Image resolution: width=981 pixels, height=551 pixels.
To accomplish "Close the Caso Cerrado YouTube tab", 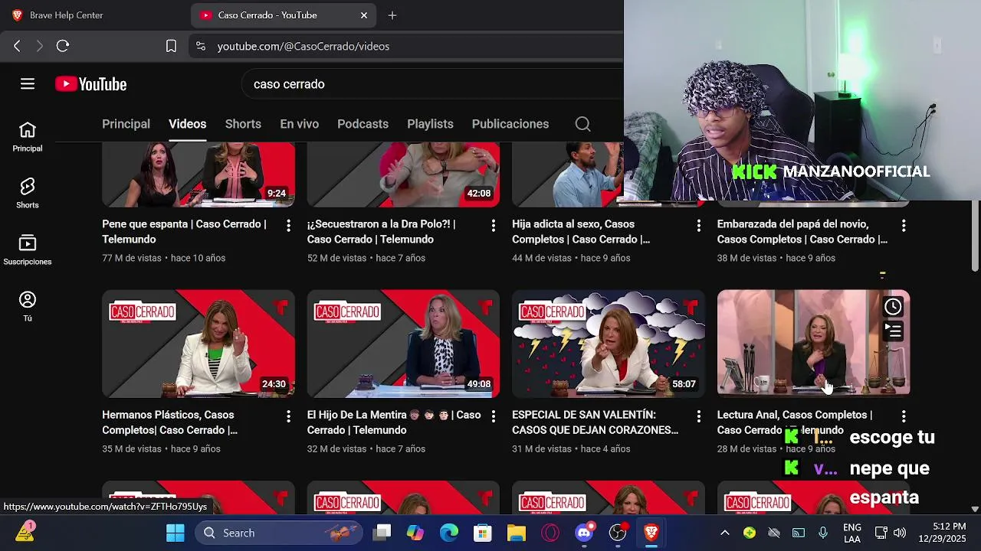I will 364,15.
